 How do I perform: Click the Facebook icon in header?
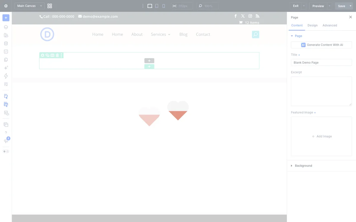235,16
